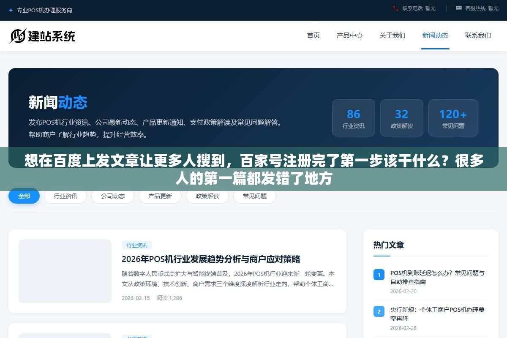Click the sparkle icon beside 专业POS机办理服务商
The height and width of the screenshot is (338, 507).
click(11, 10)
